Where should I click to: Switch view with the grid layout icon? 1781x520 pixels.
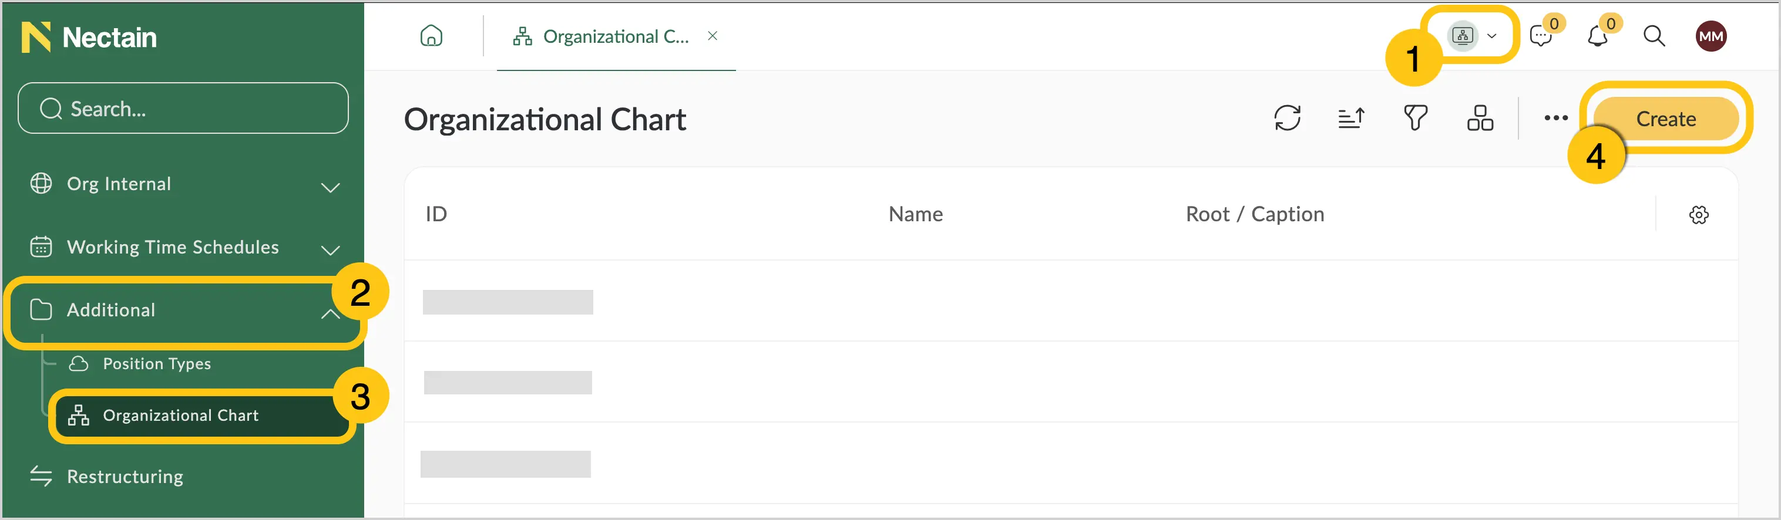pyautogui.click(x=1480, y=118)
